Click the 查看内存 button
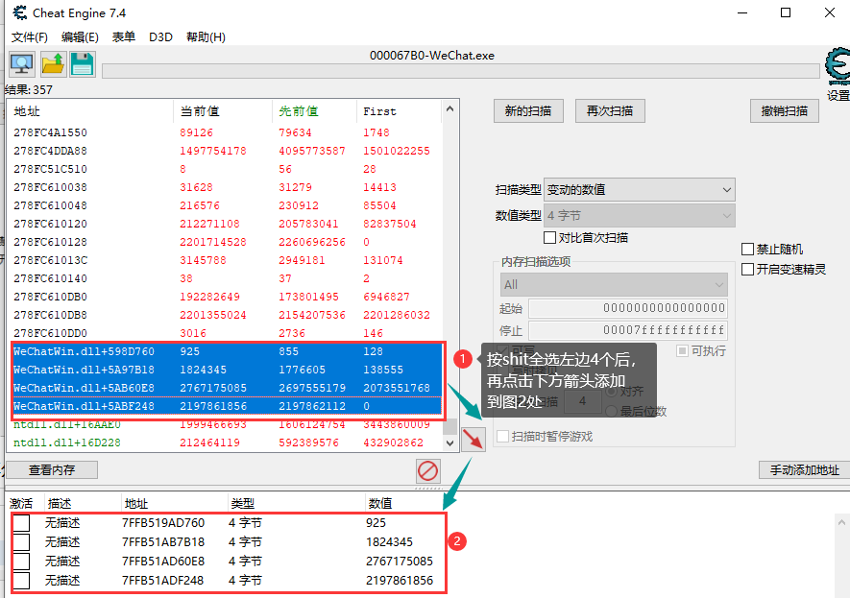The width and height of the screenshot is (850, 598). pos(52,469)
